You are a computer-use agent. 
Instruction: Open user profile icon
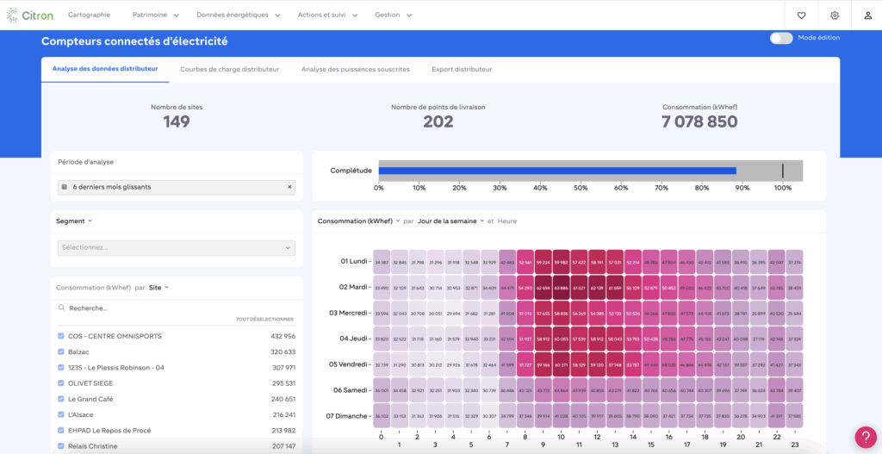[x=867, y=15]
